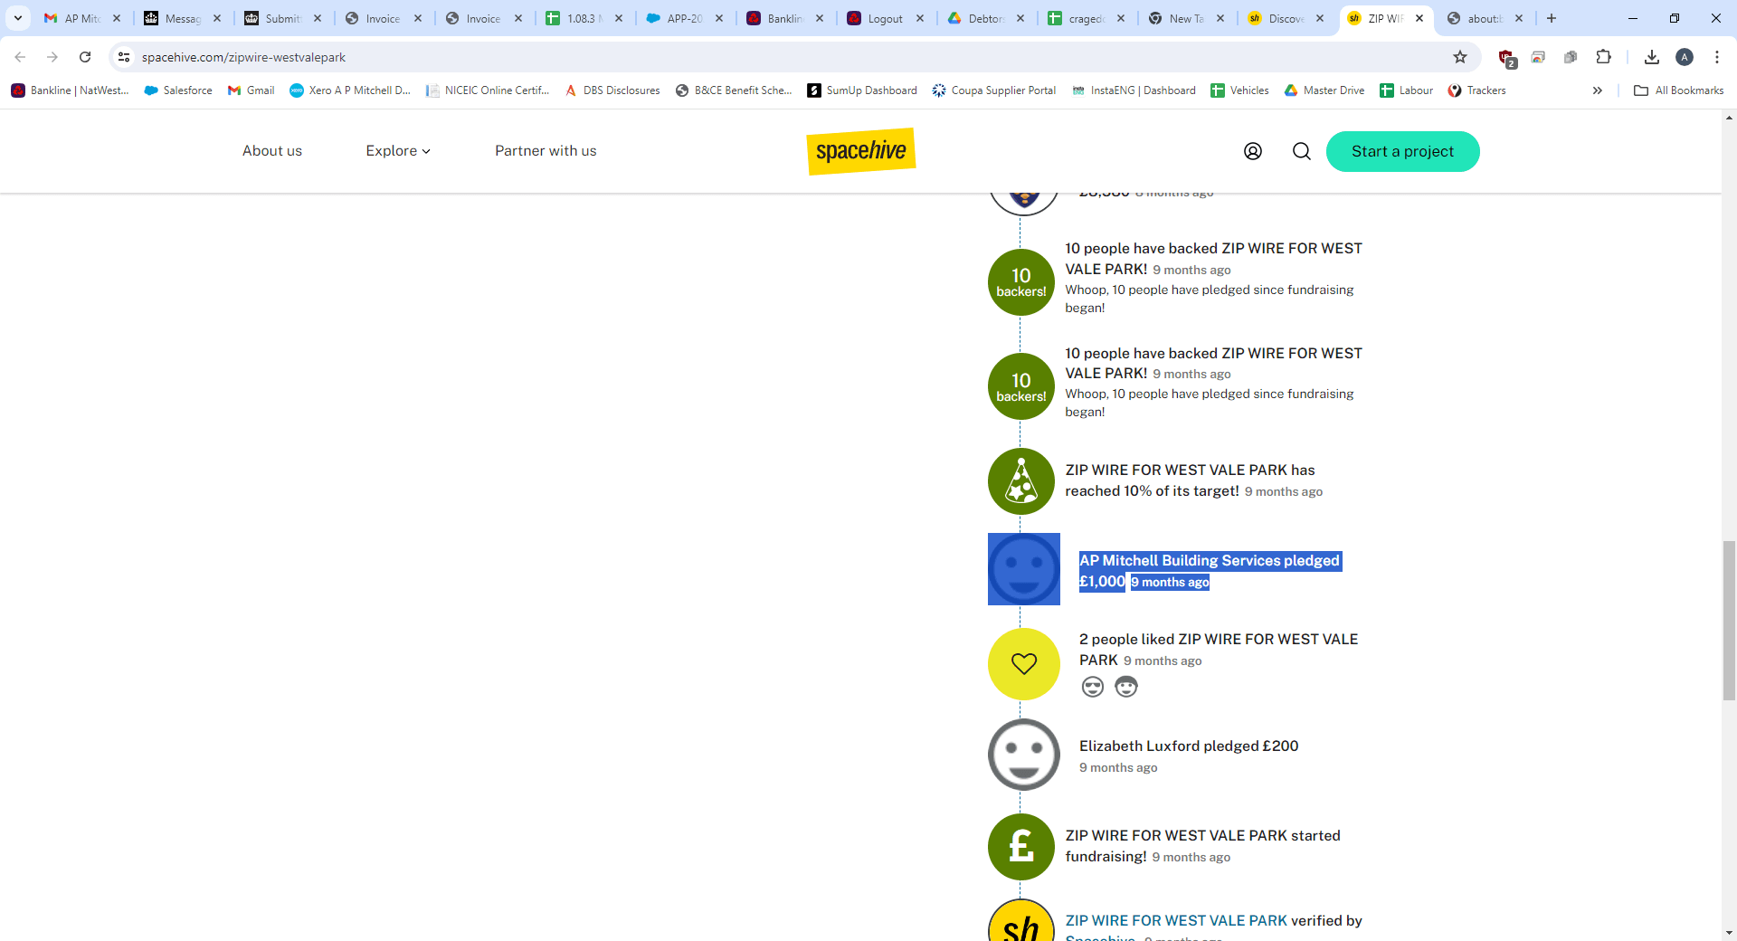Screen dimensions: 1737x941
Task: Click the scrollbar down arrow
Action: pyautogui.click(x=1729, y=933)
